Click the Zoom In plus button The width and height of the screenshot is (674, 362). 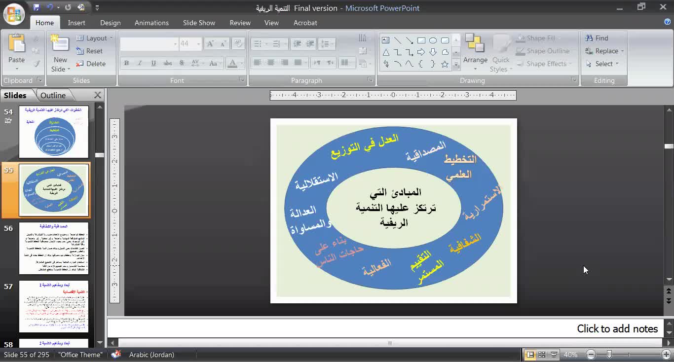click(x=666, y=354)
